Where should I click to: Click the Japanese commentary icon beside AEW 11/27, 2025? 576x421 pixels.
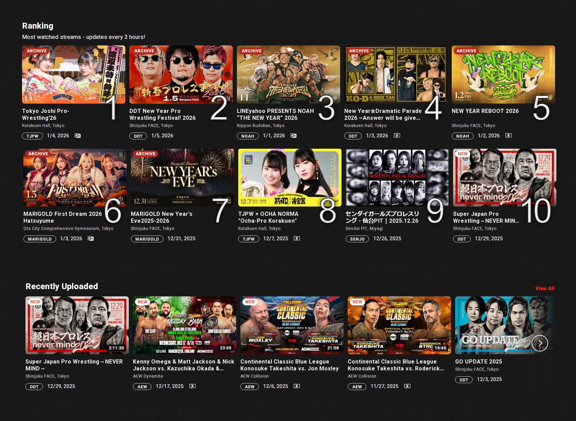(407, 386)
